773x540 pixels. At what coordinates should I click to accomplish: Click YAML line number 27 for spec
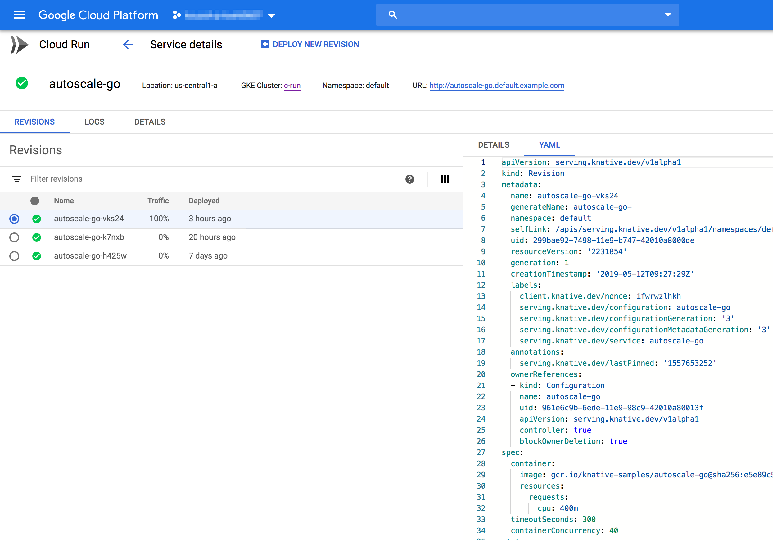(x=481, y=453)
